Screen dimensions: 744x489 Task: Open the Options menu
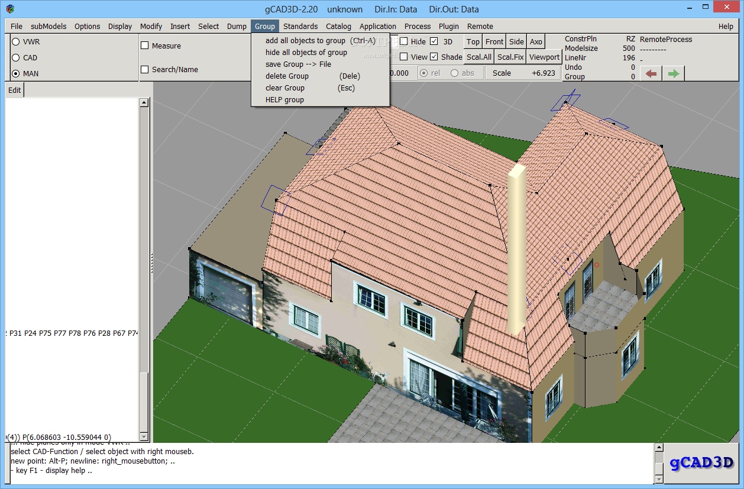[x=87, y=26]
